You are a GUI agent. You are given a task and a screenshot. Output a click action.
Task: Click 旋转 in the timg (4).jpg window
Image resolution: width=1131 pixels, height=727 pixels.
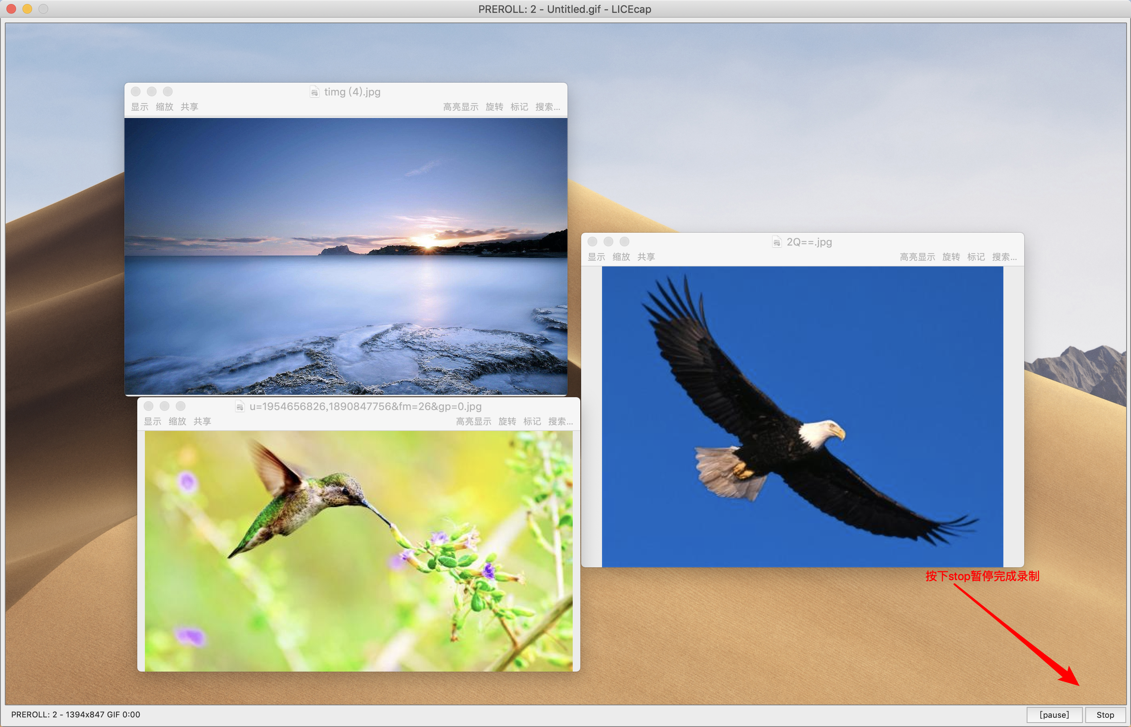pos(494,107)
